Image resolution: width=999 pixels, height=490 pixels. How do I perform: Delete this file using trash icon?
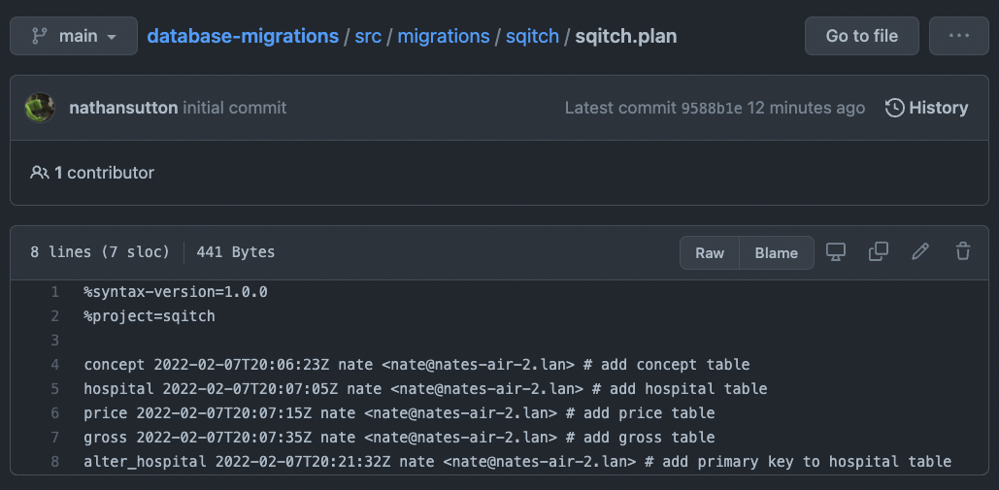tap(963, 252)
